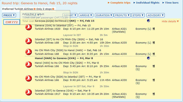The image size is (183, 102).
Task: Switch to Individual flights view
Action: pyautogui.click(x=146, y=3)
